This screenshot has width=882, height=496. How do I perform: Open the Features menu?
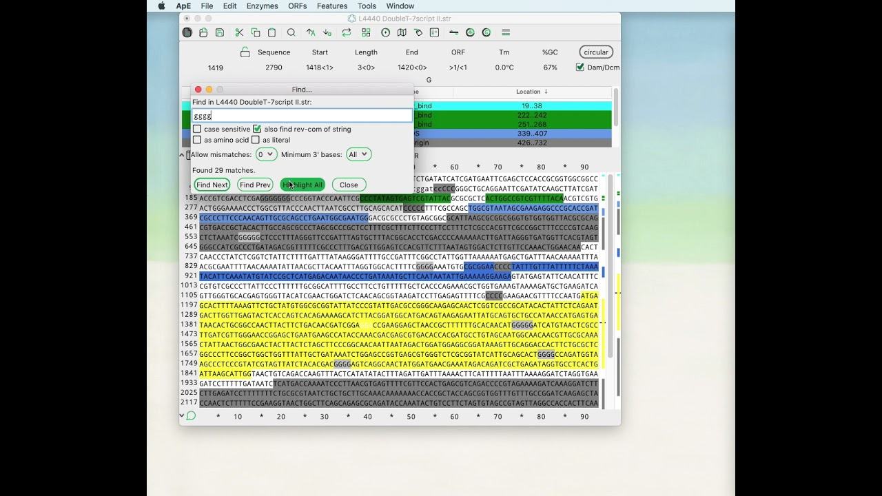point(332,6)
